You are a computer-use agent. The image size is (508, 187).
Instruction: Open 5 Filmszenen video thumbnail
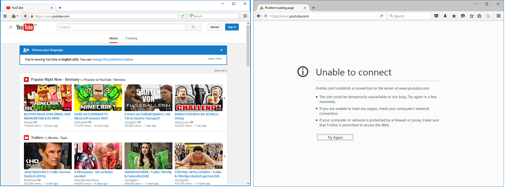[x=98, y=156]
